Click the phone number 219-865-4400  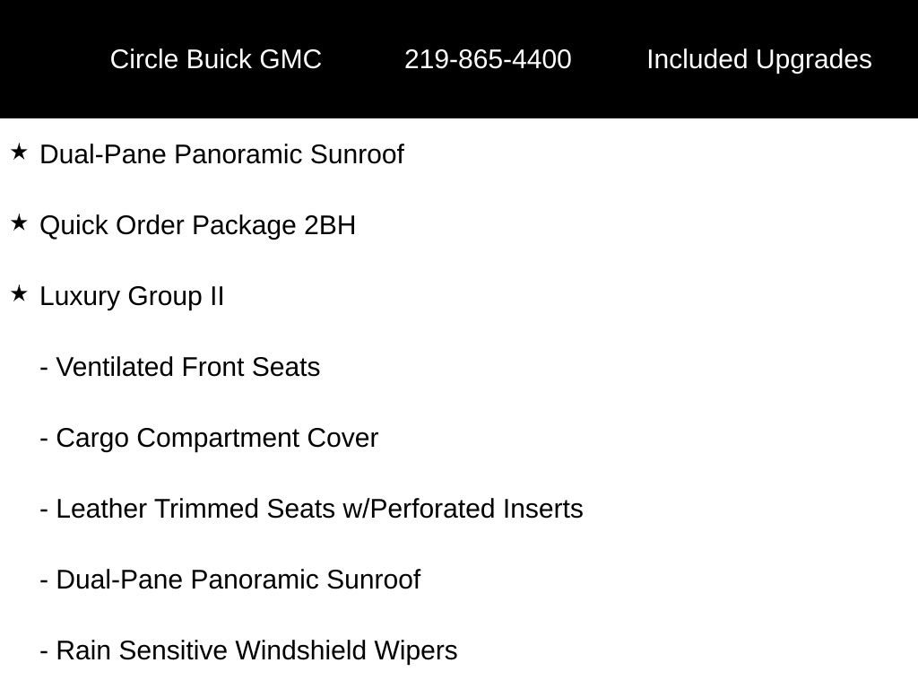[x=488, y=59]
